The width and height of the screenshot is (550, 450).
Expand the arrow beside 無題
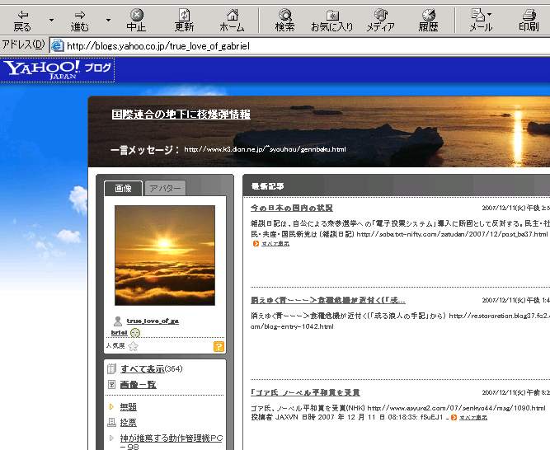[111, 407]
